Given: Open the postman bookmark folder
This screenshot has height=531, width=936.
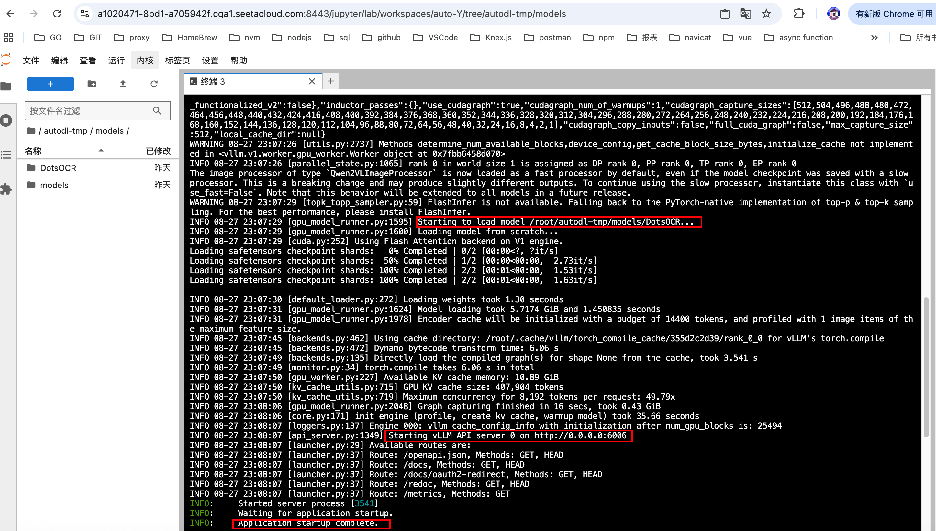Looking at the screenshot, I should click(x=547, y=38).
